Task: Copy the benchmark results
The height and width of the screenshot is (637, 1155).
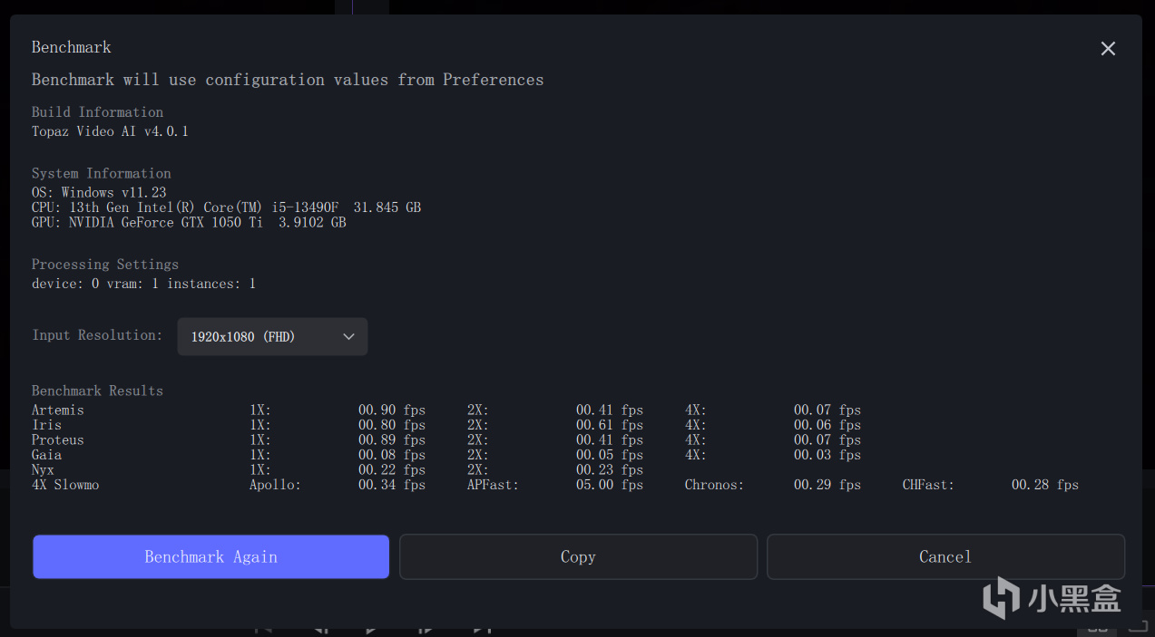Action: (578, 556)
